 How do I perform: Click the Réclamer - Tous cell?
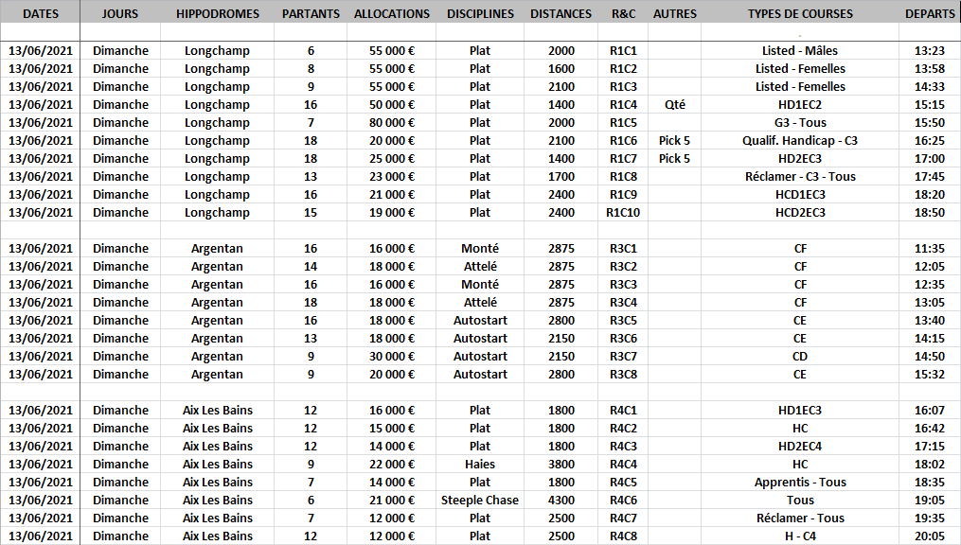(800, 519)
